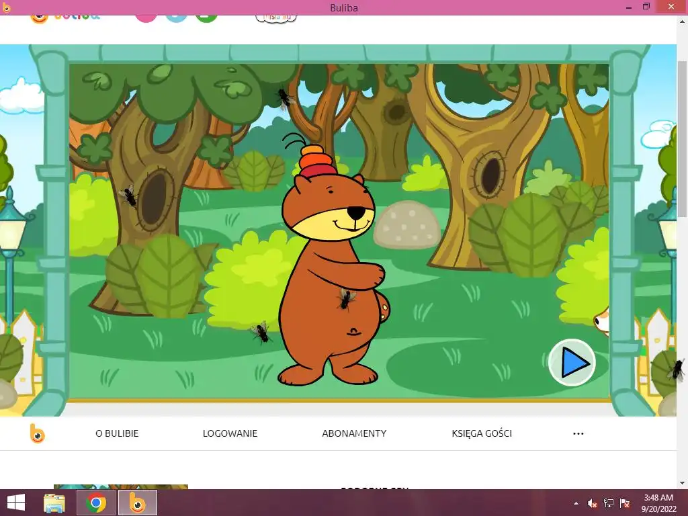The height and width of the screenshot is (516, 688).
Task: Click the vertical page scrollbar thumb
Action: pos(683,138)
